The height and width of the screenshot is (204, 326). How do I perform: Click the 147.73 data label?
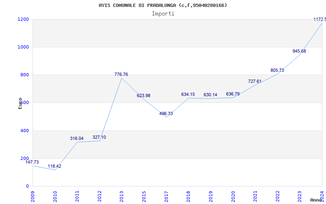click(x=32, y=162)
